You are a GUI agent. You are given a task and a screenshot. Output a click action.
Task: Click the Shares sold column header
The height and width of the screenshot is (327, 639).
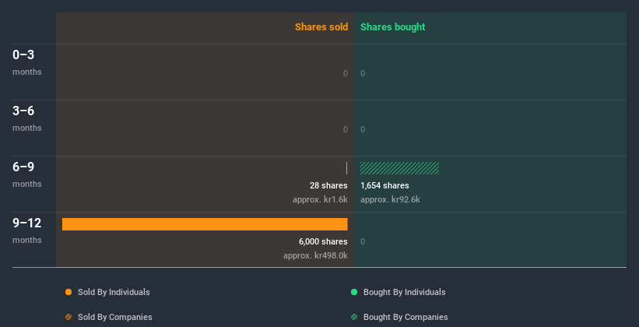321,27
